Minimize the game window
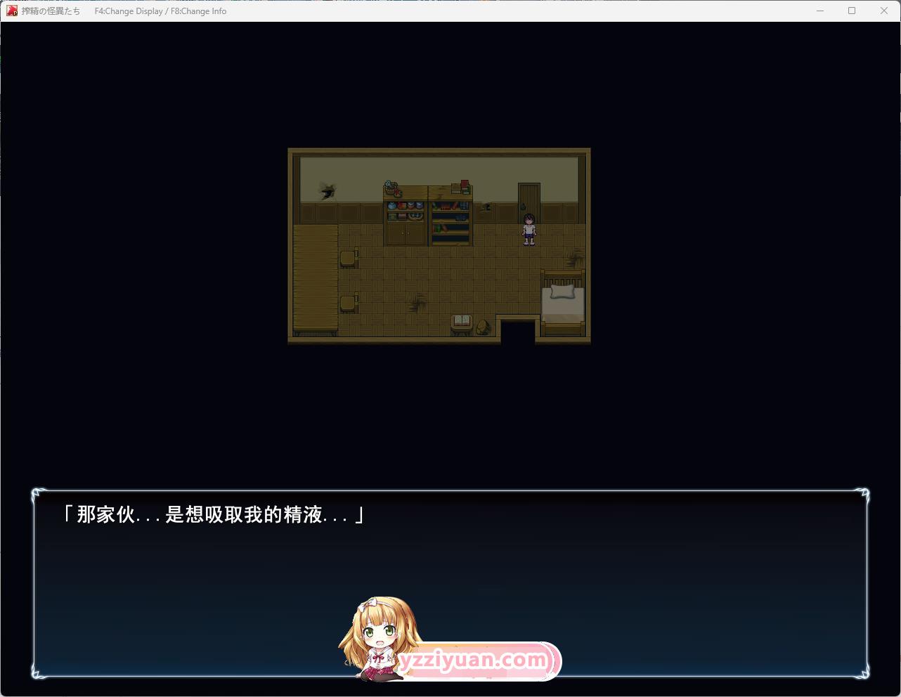 819,11
